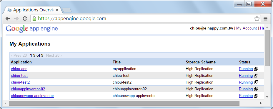The width and height of the screenshot is (273, 109).
Task: Click the horizontal scrollbar thumb
Action: [124, 103]
